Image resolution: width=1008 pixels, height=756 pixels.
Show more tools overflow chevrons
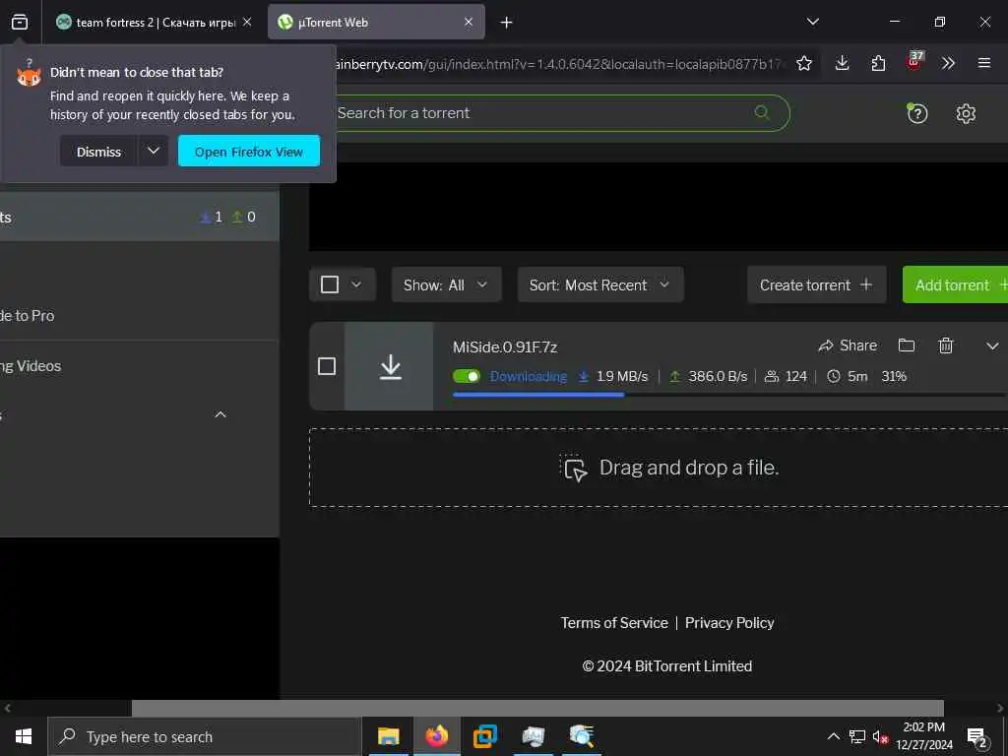tap(948, 63)
